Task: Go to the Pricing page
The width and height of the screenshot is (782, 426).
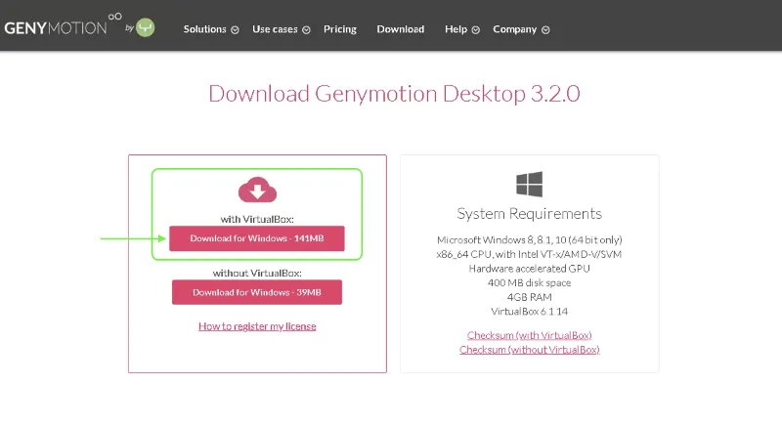Action: pyautogui.click(x=340, y=29)
